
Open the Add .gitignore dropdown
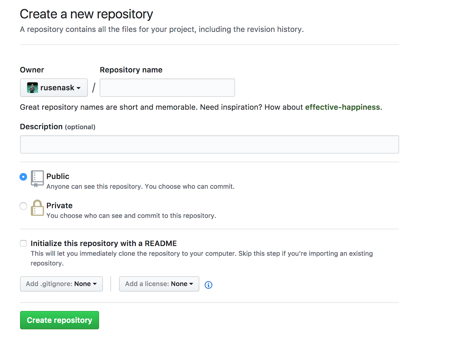pyautogui.click(x=61, y=284)
